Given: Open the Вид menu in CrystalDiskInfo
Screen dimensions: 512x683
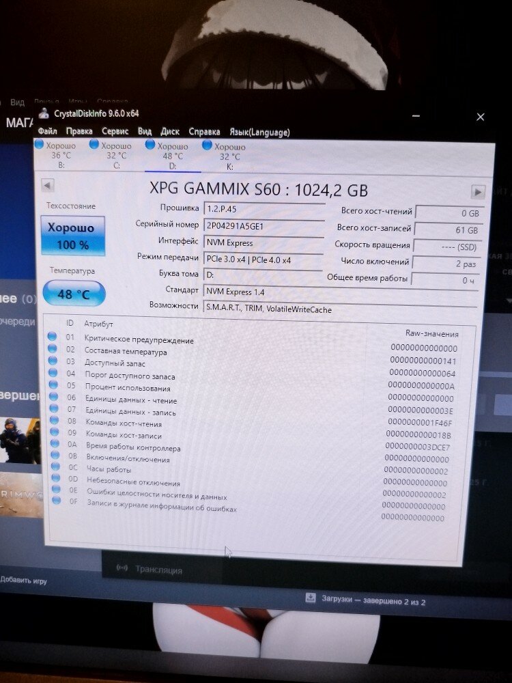Looking at the screenshot, I should 145,131.
